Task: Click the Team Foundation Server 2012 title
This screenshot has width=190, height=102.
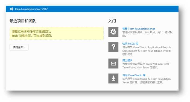Action: coord(31,9)
